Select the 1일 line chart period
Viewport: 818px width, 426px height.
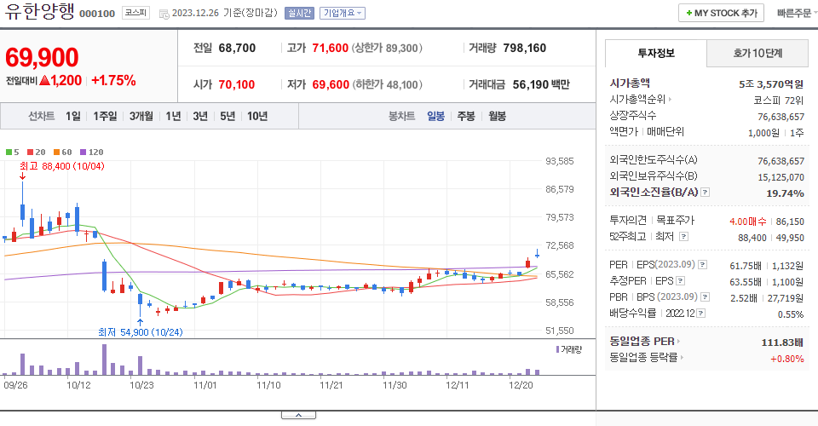tap(73, 116)
